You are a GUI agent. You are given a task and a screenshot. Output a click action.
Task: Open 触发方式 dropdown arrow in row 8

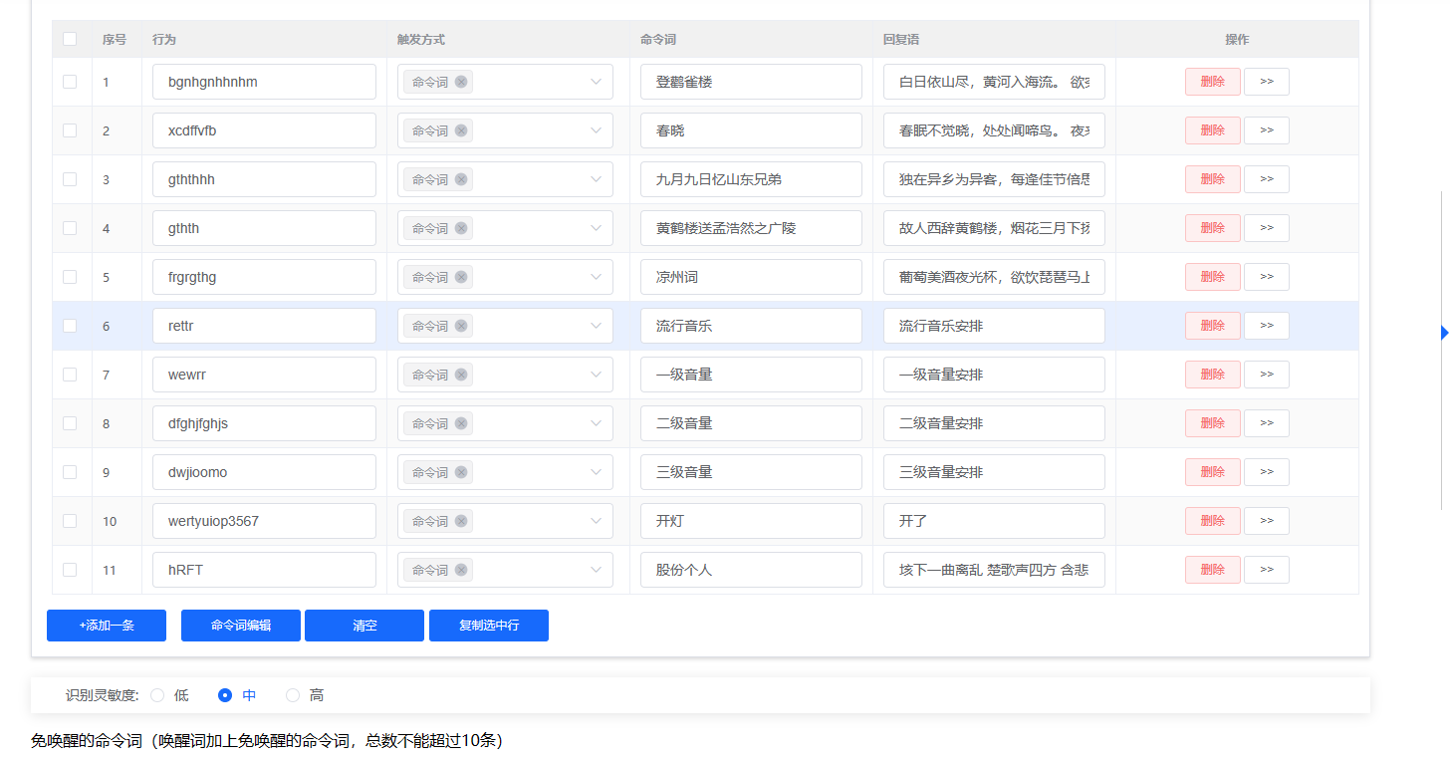[596, 423]
